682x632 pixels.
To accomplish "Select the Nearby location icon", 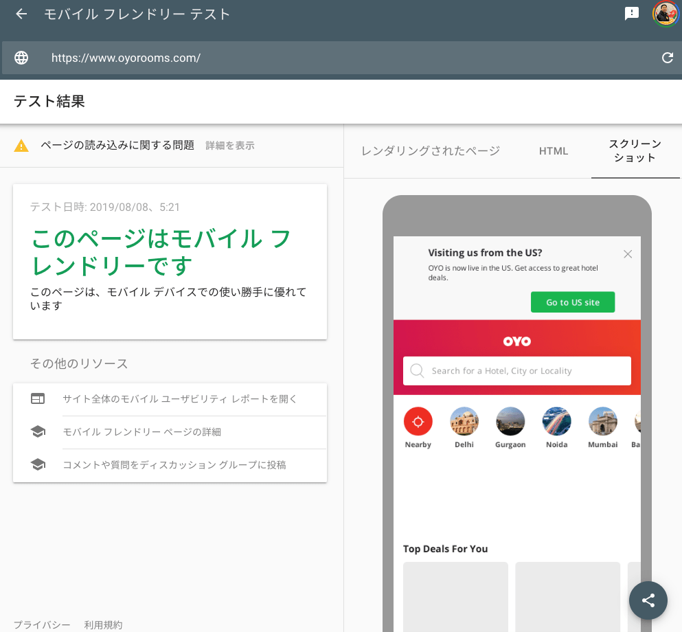I will [418, 421].
